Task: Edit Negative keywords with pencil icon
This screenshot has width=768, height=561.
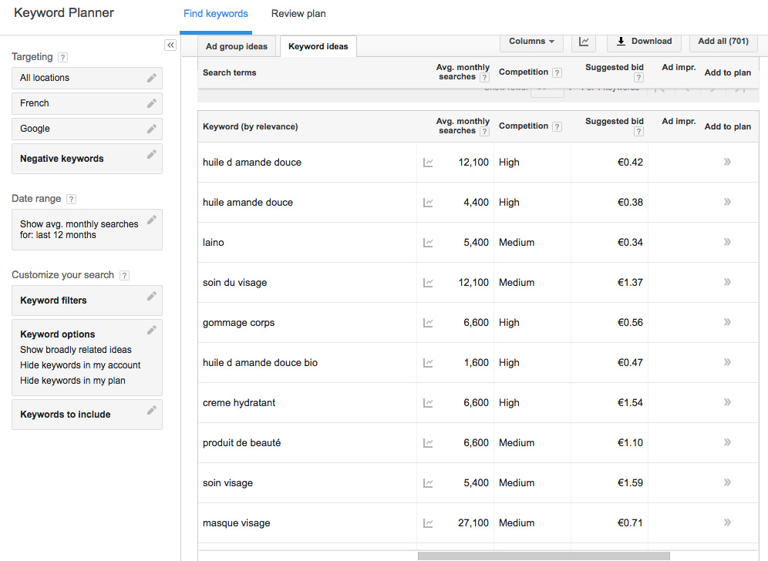Action: 152,154
